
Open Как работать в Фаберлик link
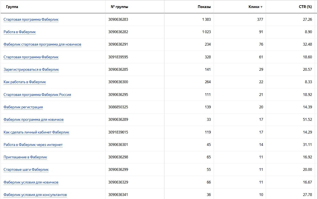[x=25, y=82]
